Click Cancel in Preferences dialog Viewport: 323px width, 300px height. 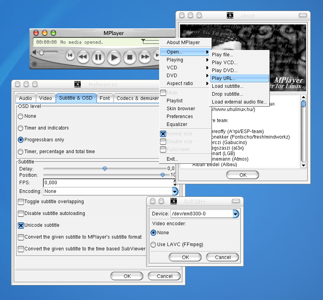pyautogui.click(x=164, y=276)
